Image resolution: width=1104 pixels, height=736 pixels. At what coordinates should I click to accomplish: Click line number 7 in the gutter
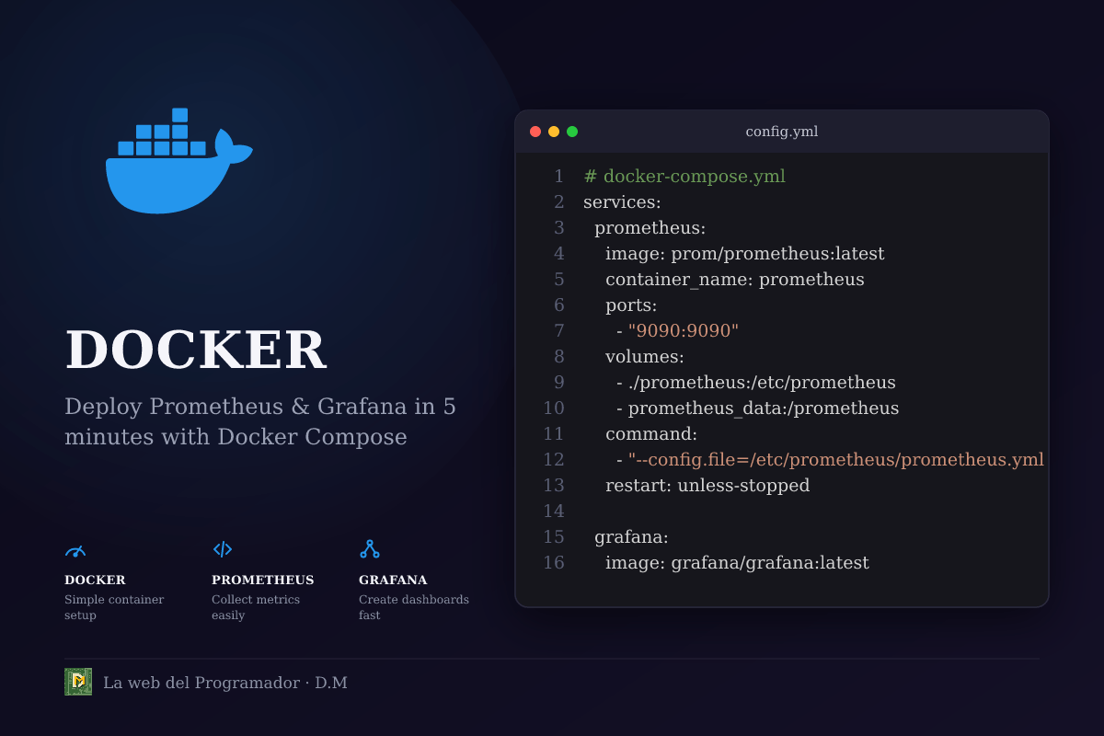(558, 331)
